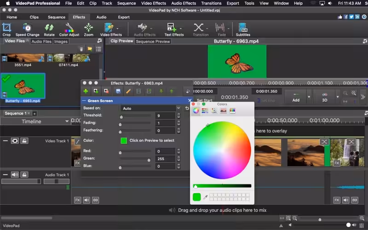Click the orange pencil edit icon in Effects window
Screen dimensions: 368x230
click(x=128, y=91)
